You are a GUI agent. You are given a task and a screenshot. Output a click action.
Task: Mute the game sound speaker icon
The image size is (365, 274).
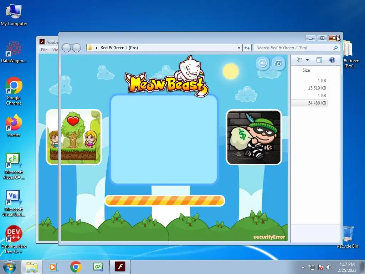263,63
